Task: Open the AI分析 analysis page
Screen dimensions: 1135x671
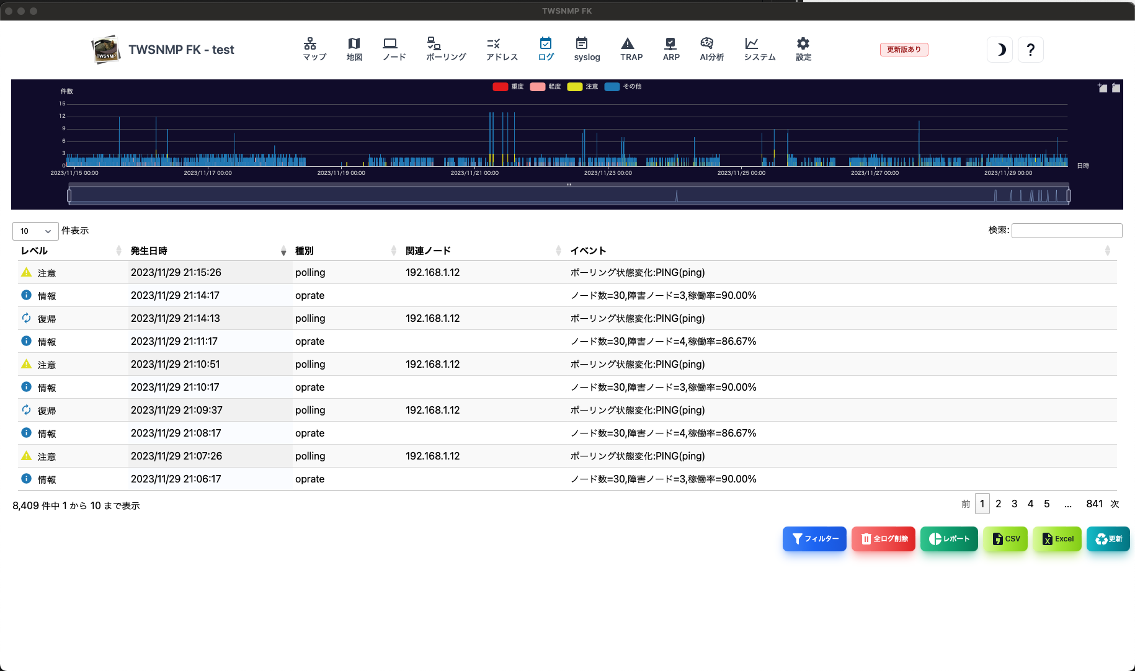Action: point(711,49)
